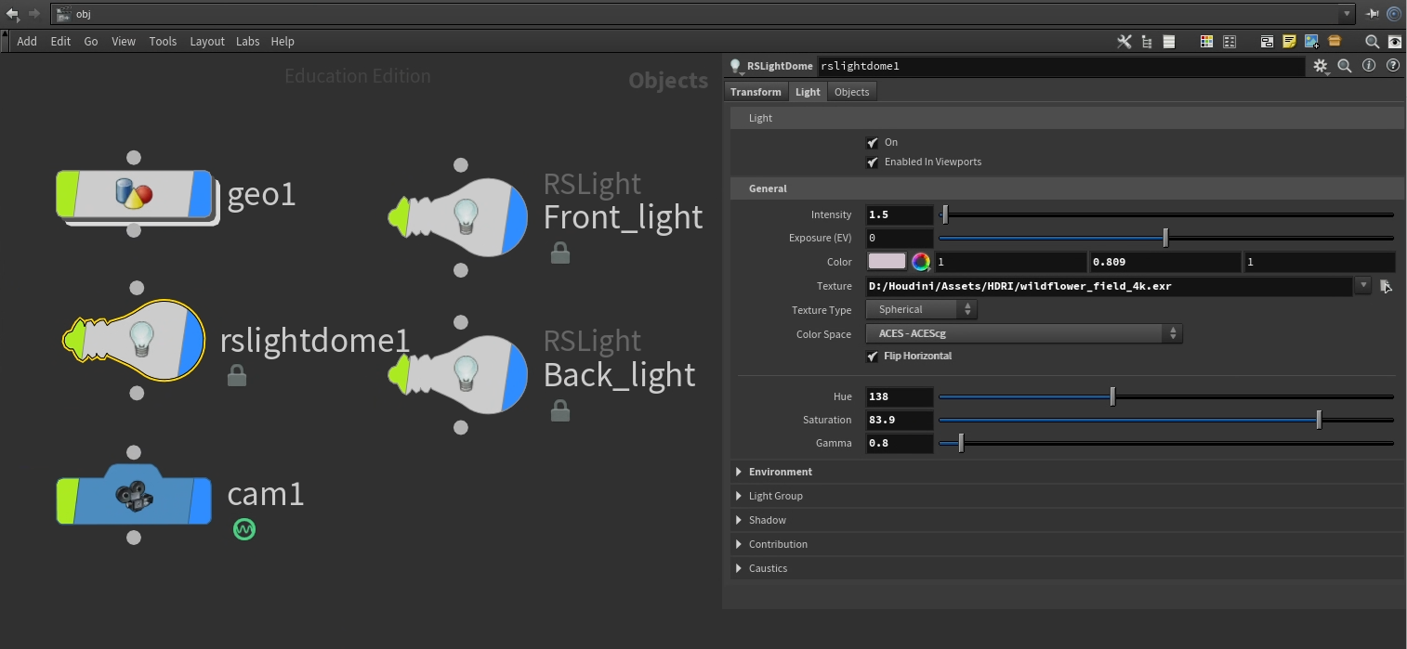Disable Flip Horizontal option

pyautogui.click(x=872, y=357)
